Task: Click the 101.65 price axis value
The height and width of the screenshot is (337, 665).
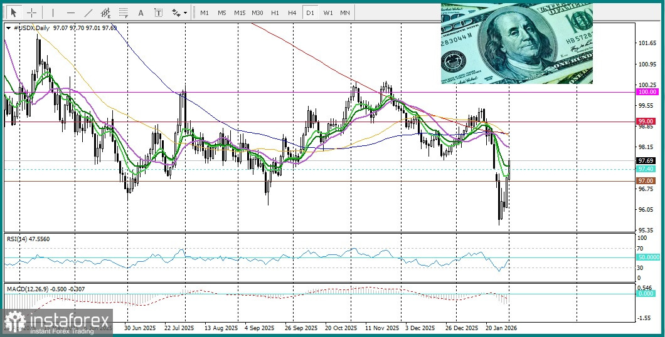Action: [647, 43]
